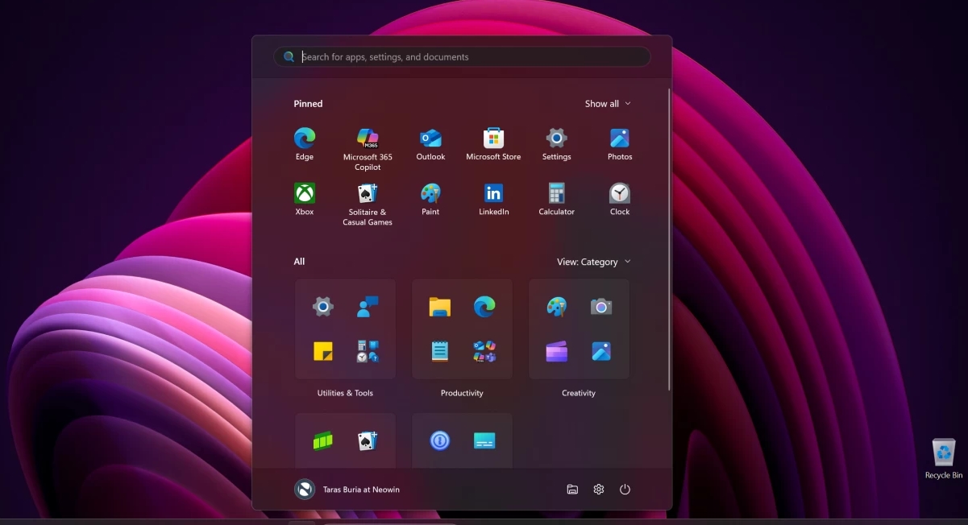The height and width of the screenshot is (525, 968).
Task: Open Sticky Notes in Utilities & Tools
Action: pyautogui.click(x=323, y=351)
